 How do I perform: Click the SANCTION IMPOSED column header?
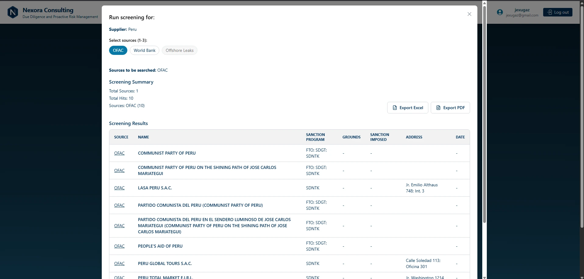tap(380, 137)
